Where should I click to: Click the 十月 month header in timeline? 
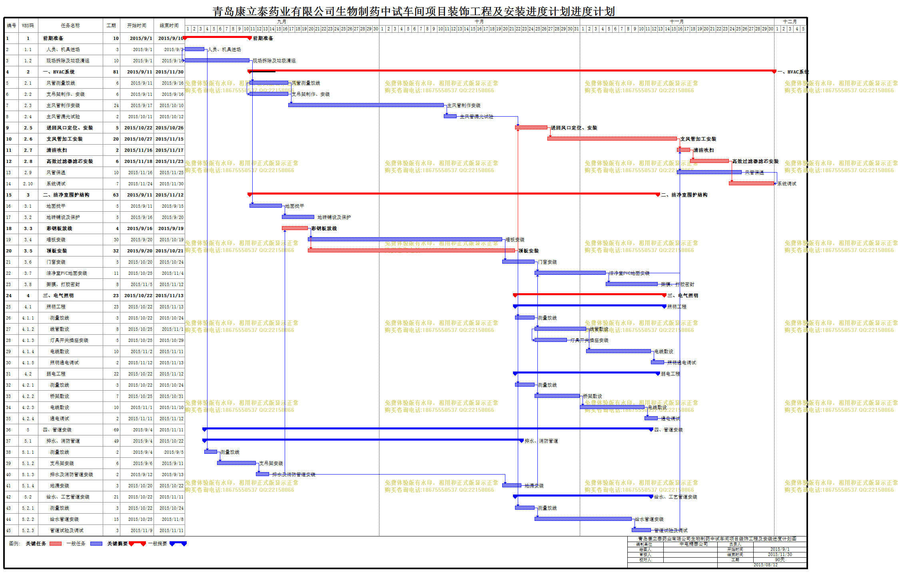(x=479, y=22)
